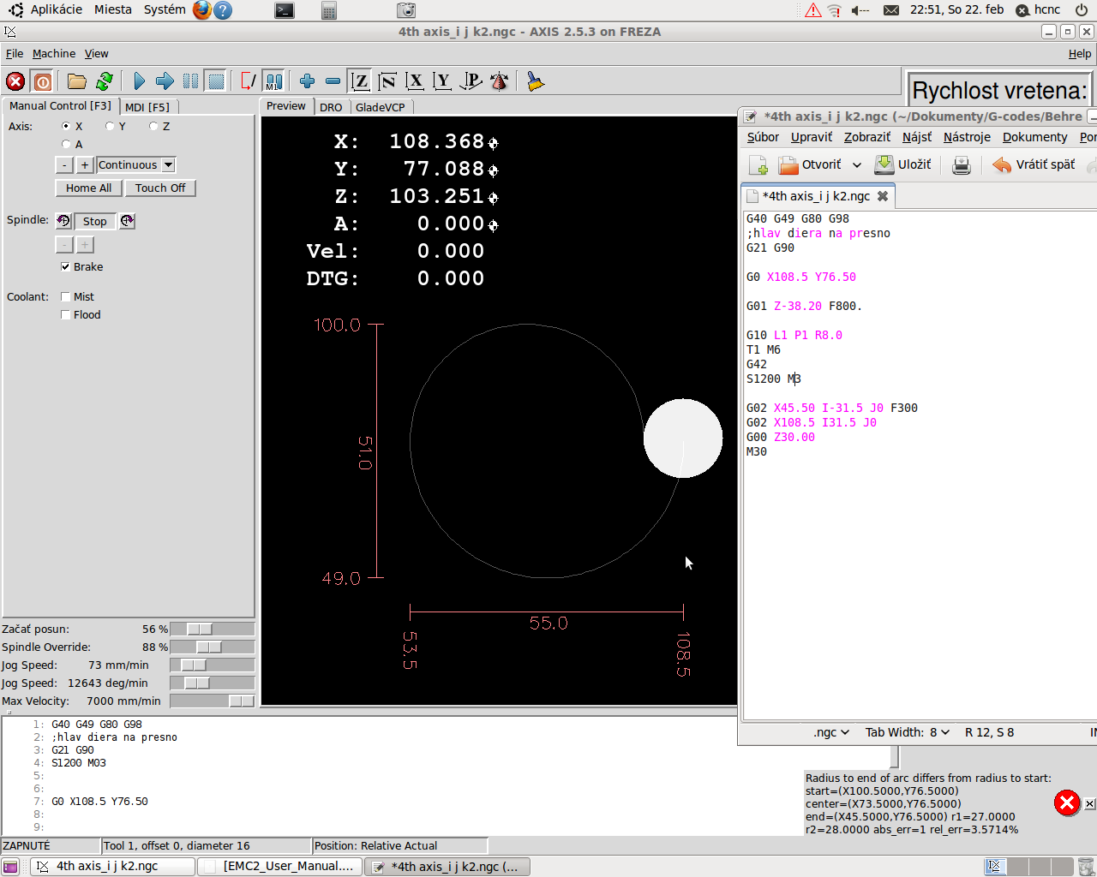Open the Machine menu
The width and height of the screenshot is (1097, 877).
click(54, 53)
